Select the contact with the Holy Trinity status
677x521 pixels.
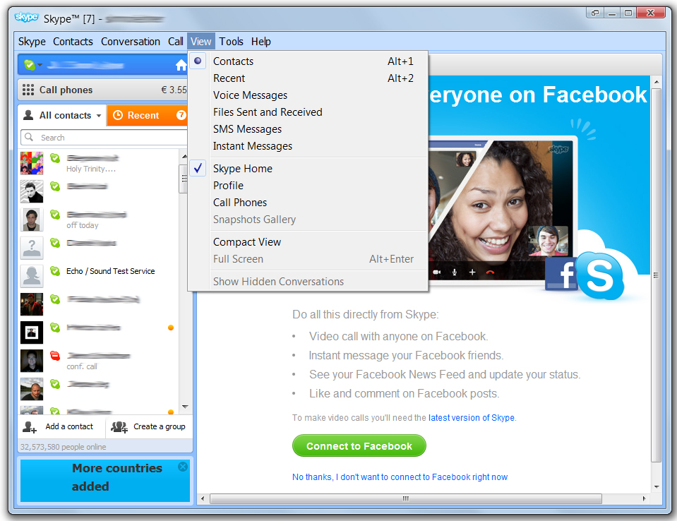coord(98,163)
